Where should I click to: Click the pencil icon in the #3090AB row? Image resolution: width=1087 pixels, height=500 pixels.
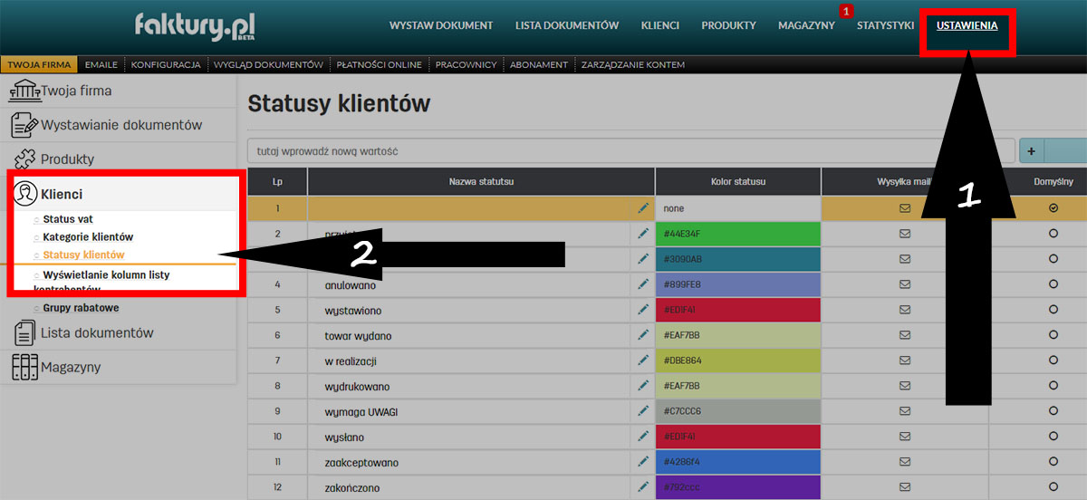643,259
